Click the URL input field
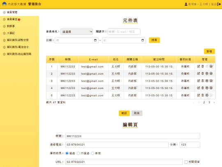Viewport: 222px width, 167px height. (124, 162)
